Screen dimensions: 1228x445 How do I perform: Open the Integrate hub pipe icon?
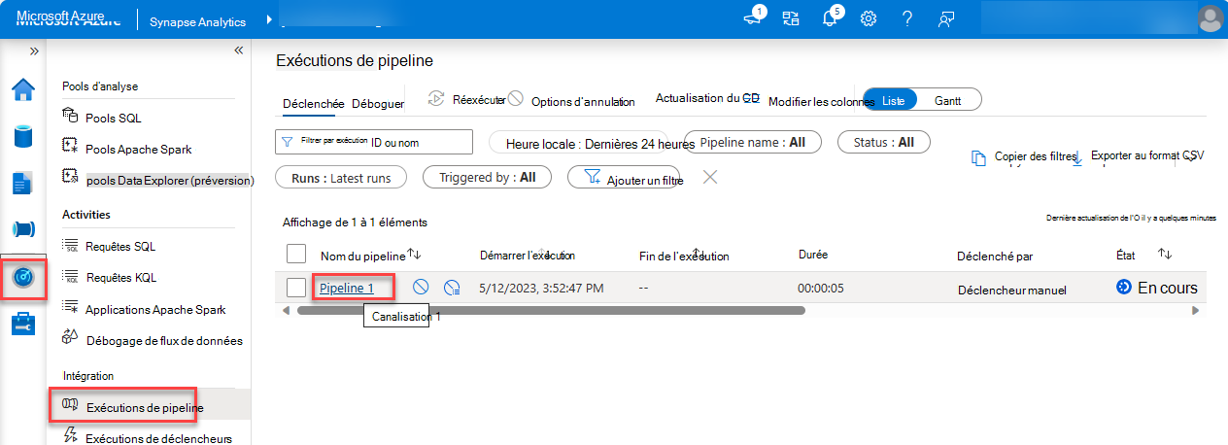click(x=23, y=229)
